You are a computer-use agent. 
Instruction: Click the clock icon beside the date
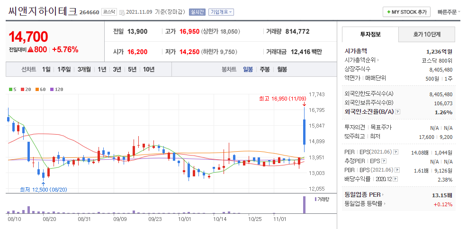(122, 12)
